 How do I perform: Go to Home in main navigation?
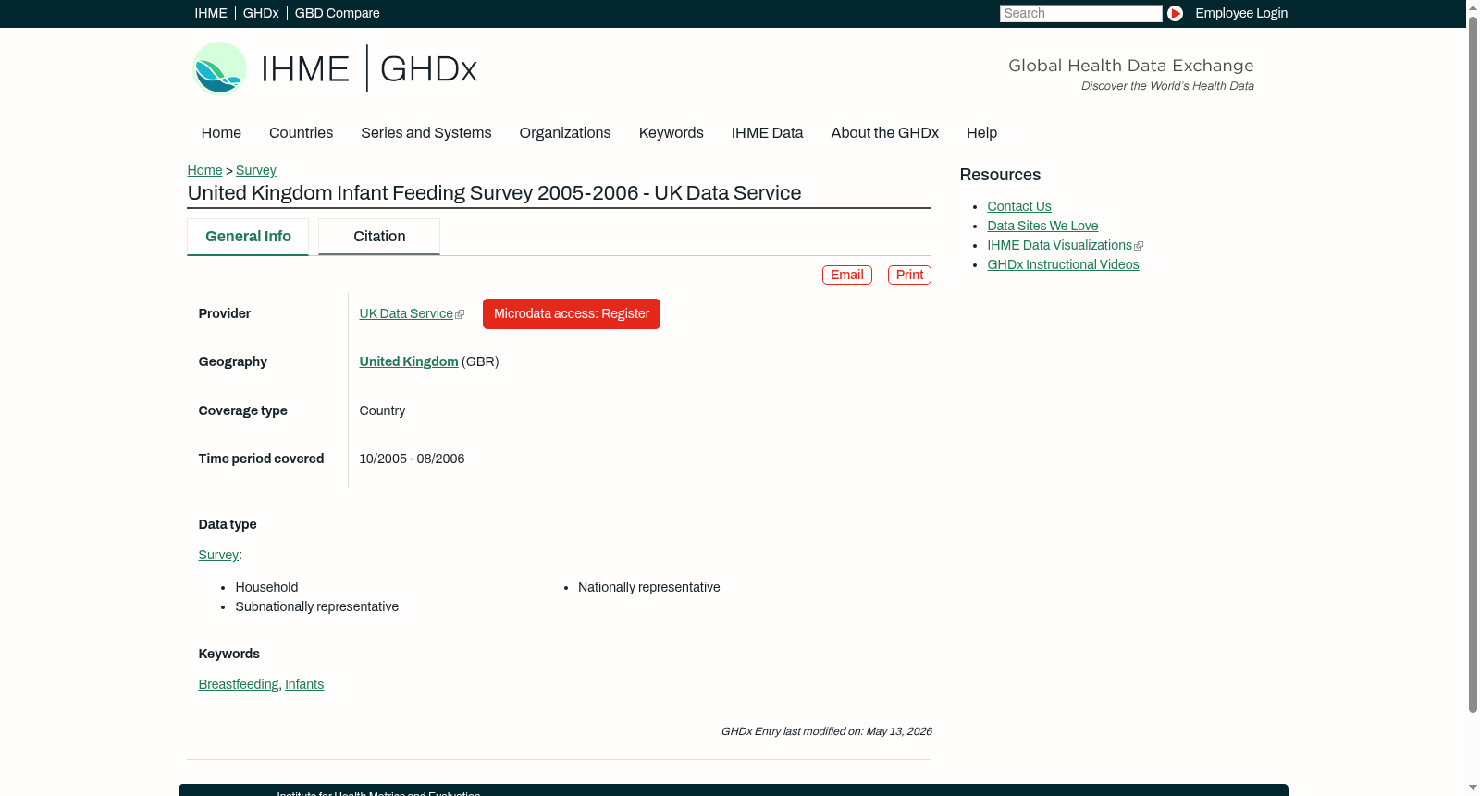(221, 133)
